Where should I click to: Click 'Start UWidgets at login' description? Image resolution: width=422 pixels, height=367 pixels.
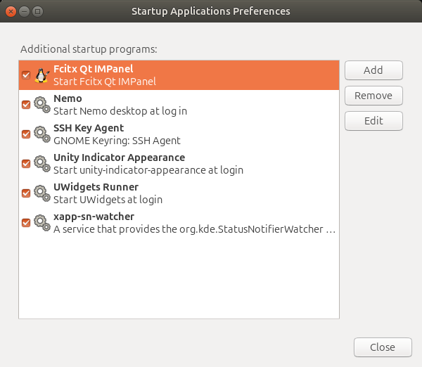[x=108, y=200]
